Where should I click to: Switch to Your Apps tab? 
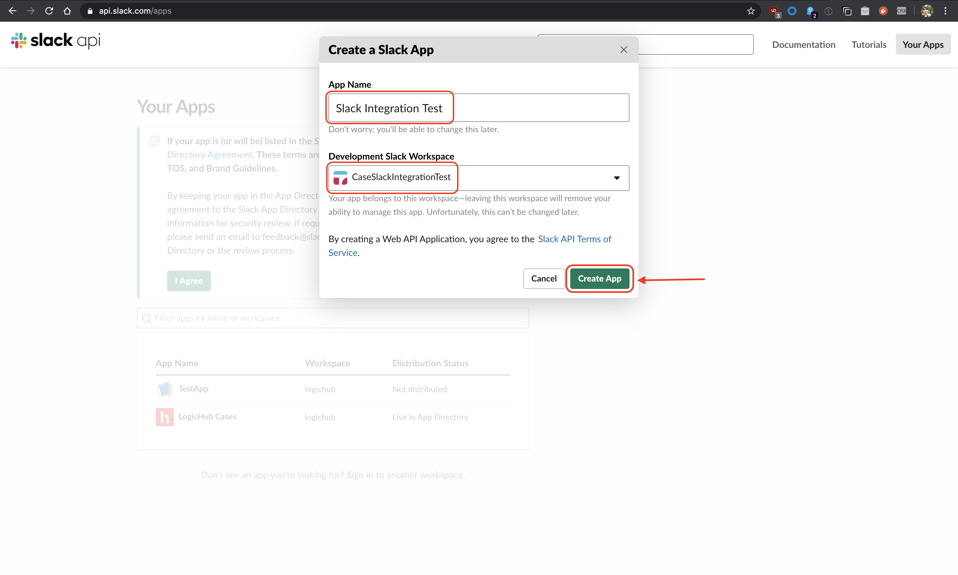pos(923,44)
